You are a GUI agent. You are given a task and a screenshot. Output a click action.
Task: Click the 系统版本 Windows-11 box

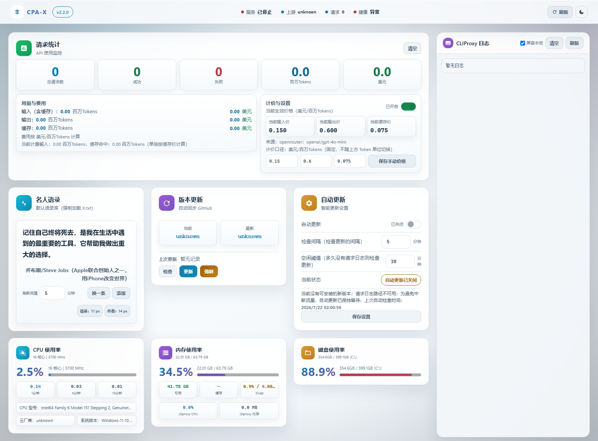107,420
